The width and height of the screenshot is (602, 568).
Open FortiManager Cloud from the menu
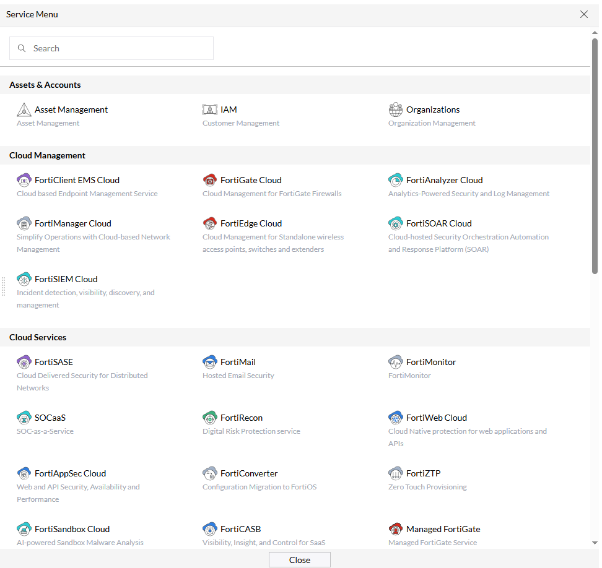tap(24, 223)
